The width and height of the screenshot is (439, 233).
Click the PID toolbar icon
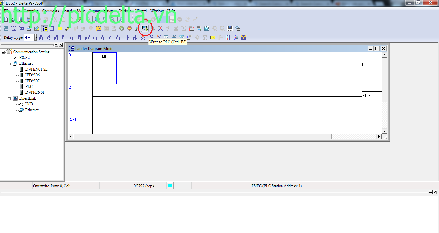(x=166, y=37)
